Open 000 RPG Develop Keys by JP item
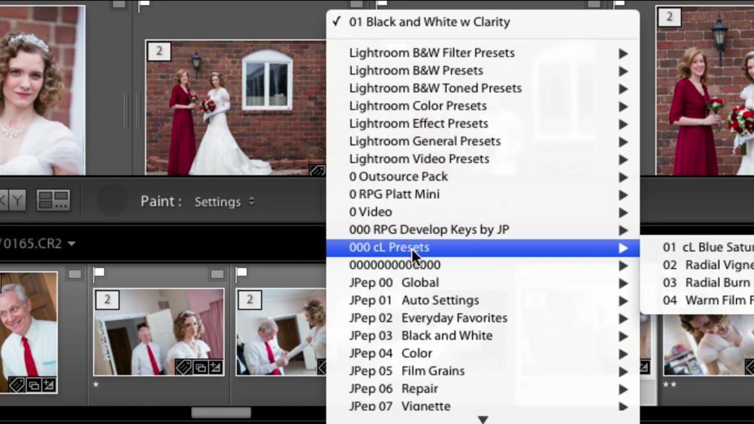The width and height of the screenshot is (754, 424). (483, 230)
